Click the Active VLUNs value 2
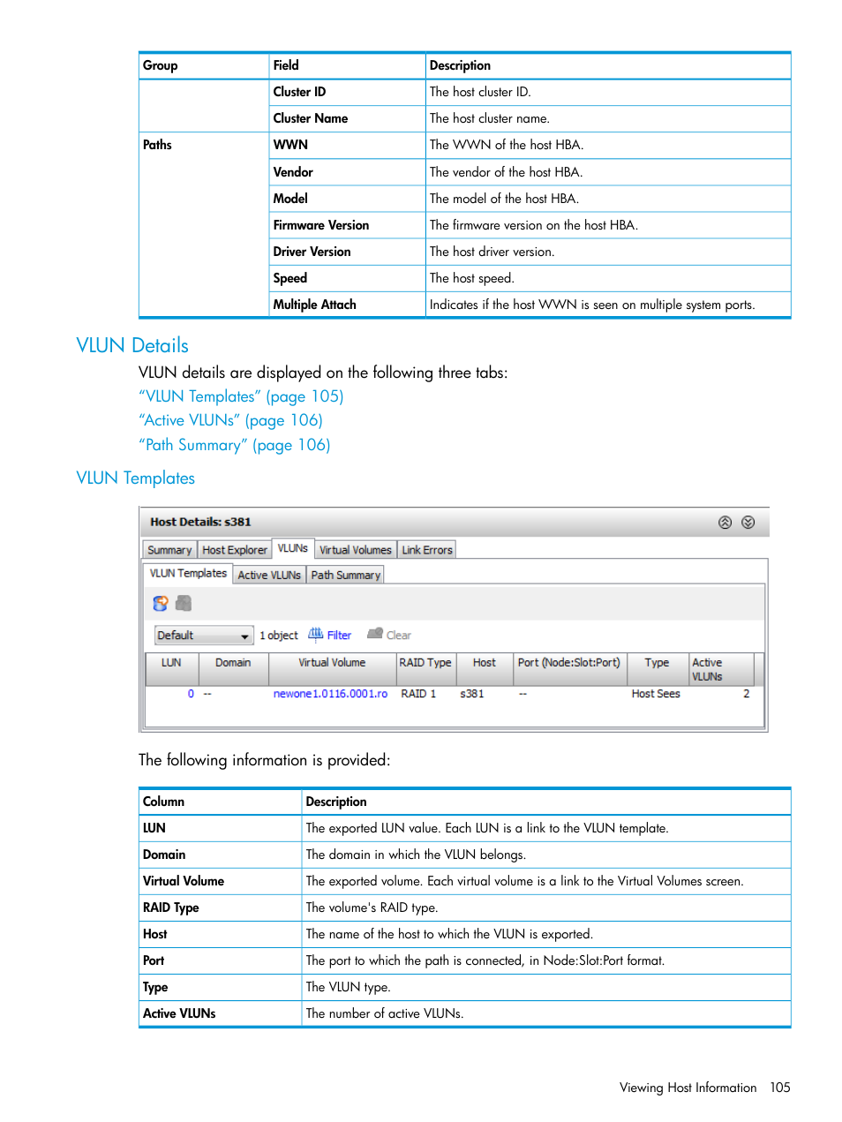This screenshot has height=1122, width=842. (746, 694)
